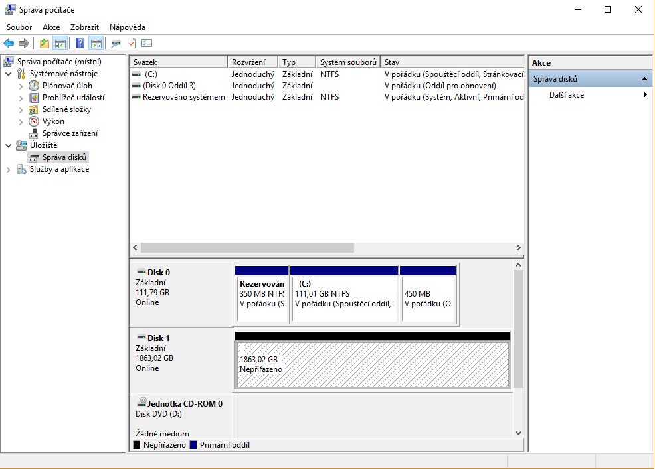Collapse the Systémové nástroje node
Screen dimensions: 655x469
pos(9,74)
